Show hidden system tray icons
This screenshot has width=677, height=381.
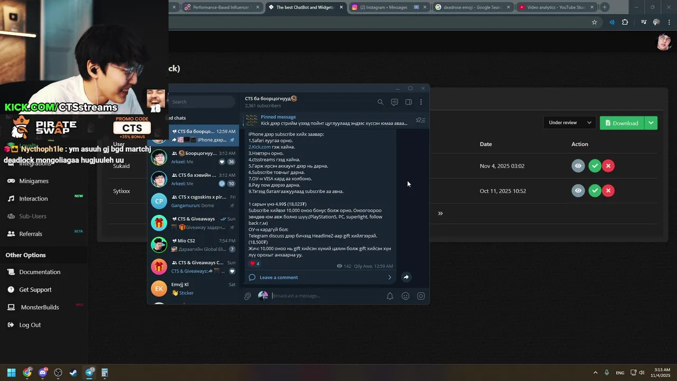(596, 373)
